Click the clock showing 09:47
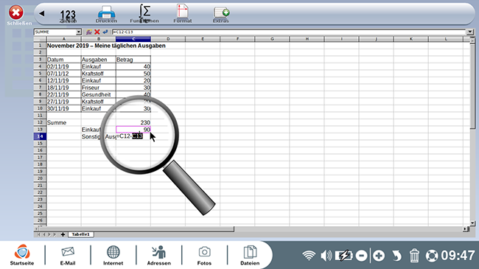This screenshot has width=479, height=269. (458, 256)
